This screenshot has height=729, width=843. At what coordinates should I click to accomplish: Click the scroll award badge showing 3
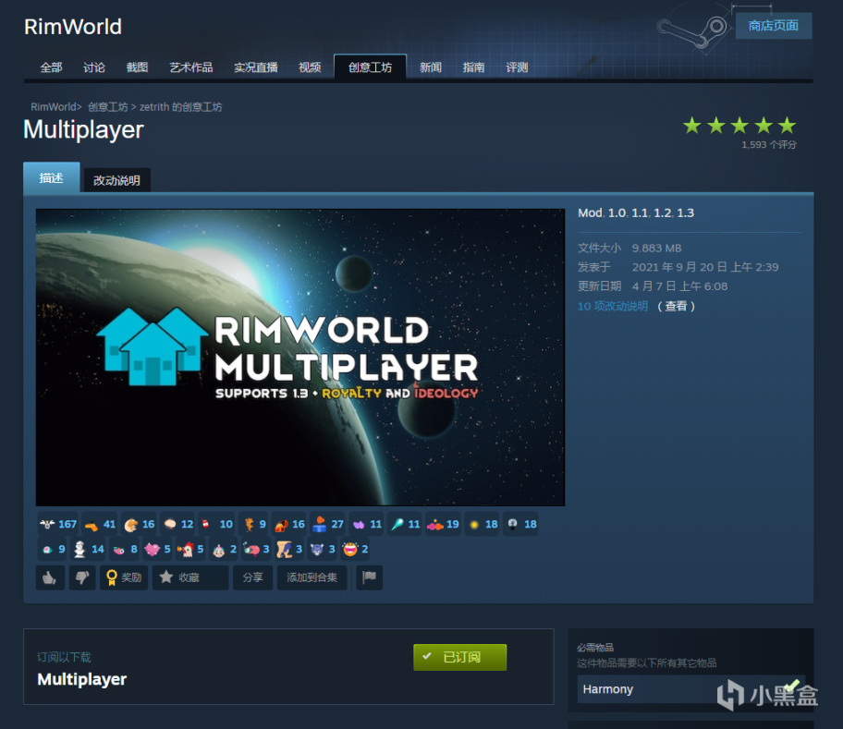289,549
